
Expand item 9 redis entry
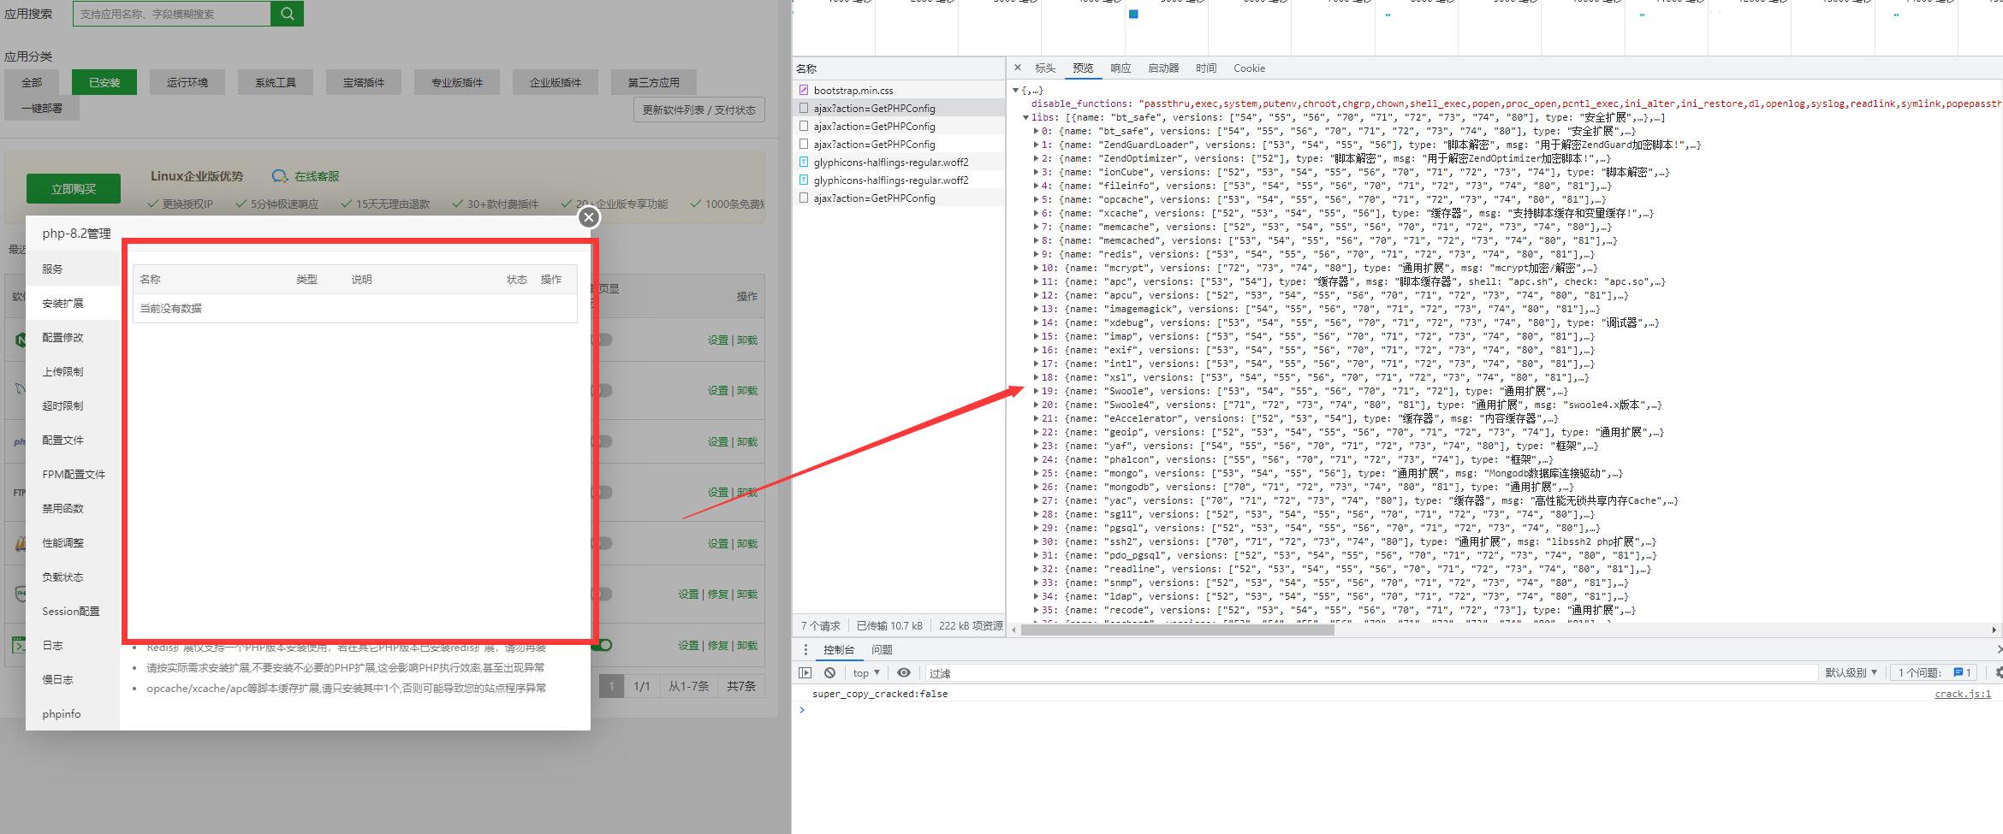click(x=1036, y=254)
